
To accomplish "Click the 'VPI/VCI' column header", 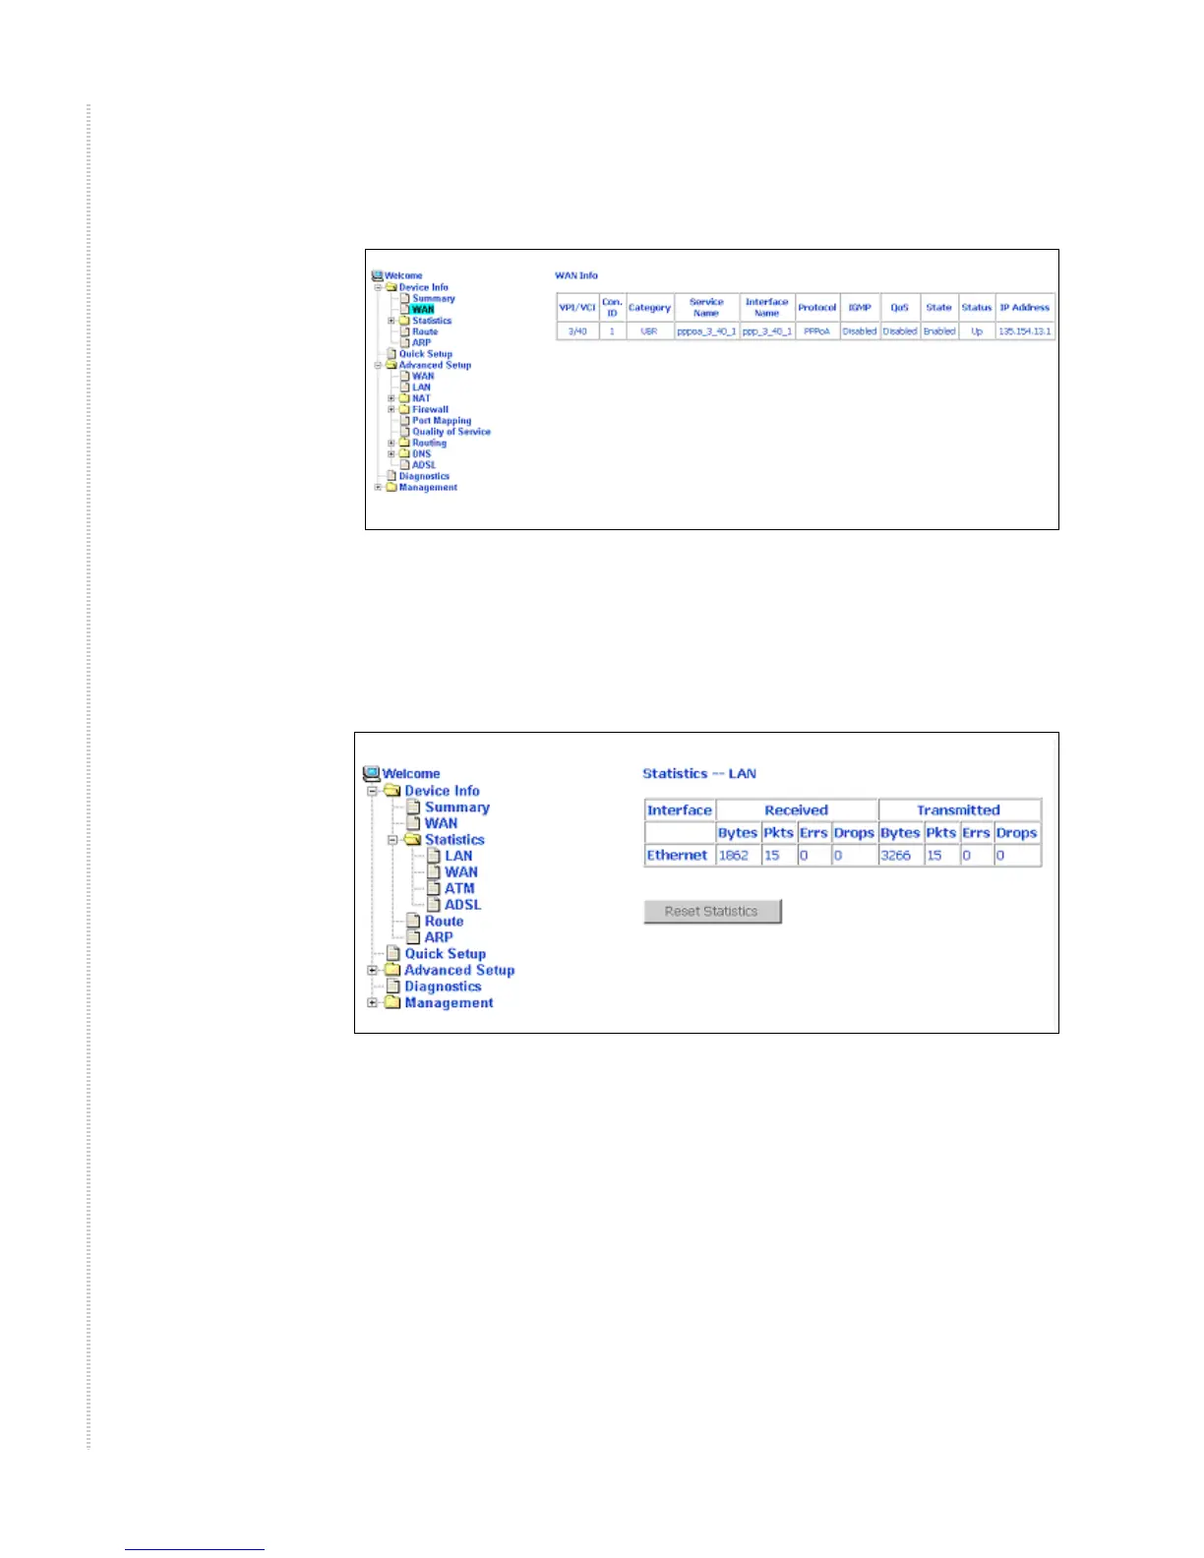I will pyautogui.click(x=577, y=308).
